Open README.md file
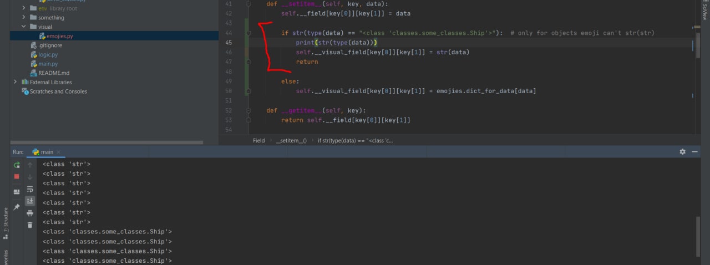The height and width of the screenshot is (265, 710). pyautogui.click(x=54, y=73)
